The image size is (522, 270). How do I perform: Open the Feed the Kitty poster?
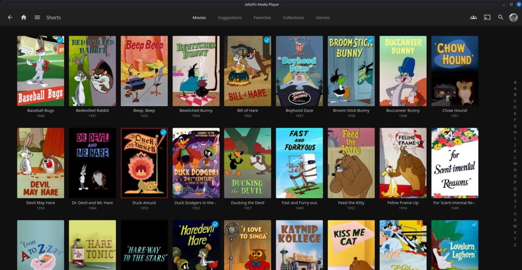[351, 163]
